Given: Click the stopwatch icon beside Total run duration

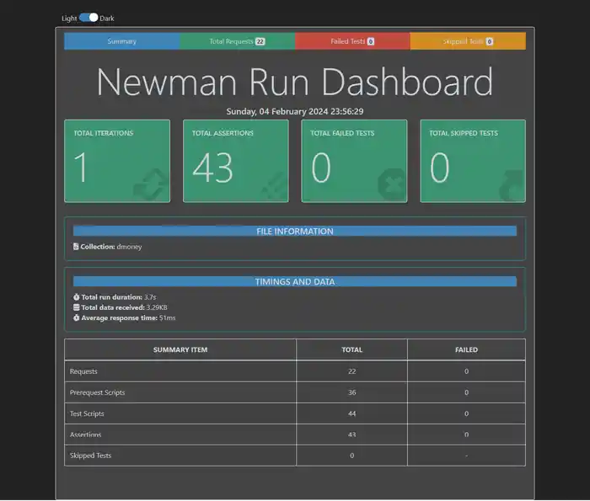Looking at the screenshot, I should point(77,297).
